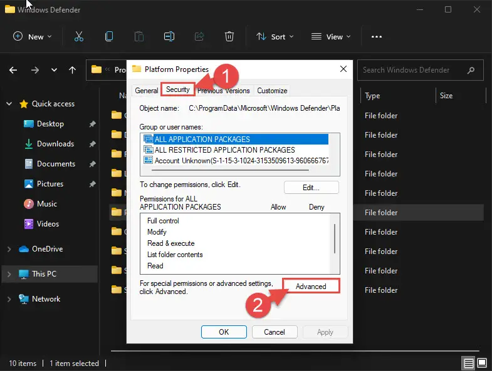Open the three-dot See more menu

pos(377,37)
